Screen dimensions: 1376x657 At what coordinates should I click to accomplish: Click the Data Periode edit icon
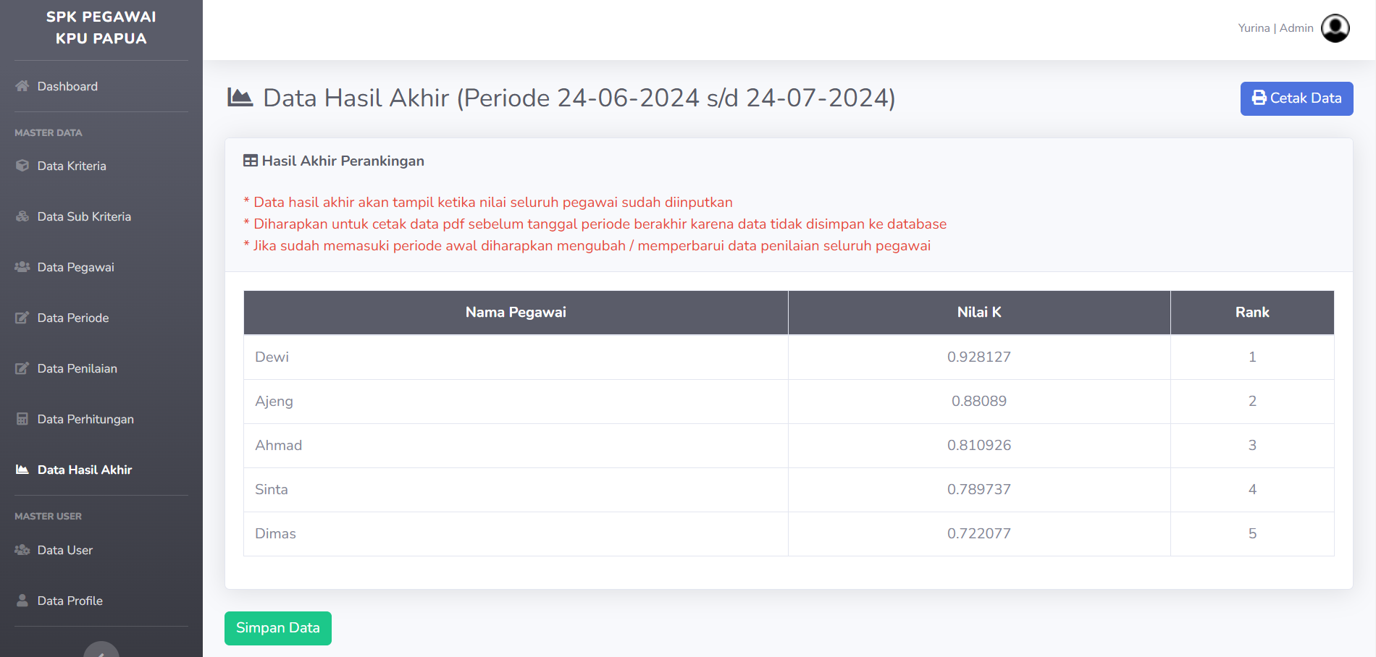pyautogui.click(x=22, y=318)
